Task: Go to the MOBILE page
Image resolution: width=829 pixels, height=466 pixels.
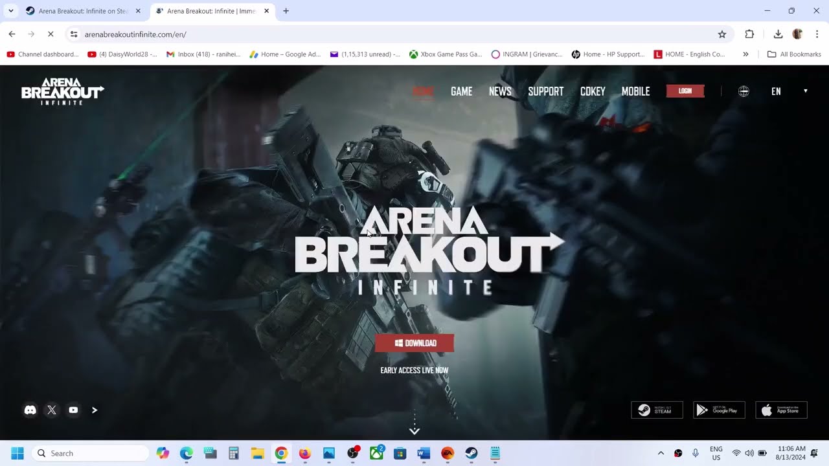Action: point(636,91)
